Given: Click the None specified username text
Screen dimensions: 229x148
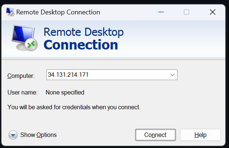Looking at the screenshot, I should 65,93.
